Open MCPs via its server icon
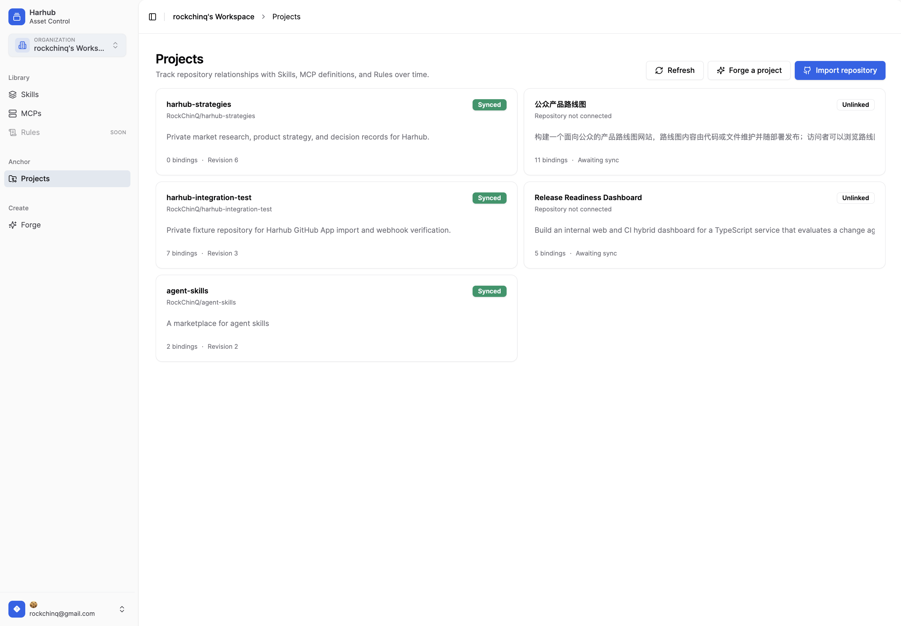Image resolution: width=901 pixels, height=626 pixels. click(13, 113)
